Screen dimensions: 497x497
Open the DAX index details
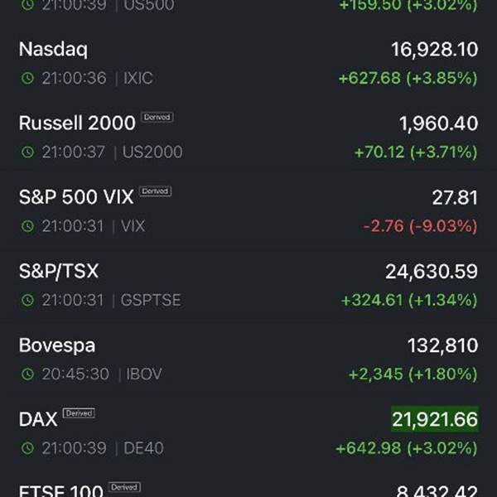tap(248, 433)
